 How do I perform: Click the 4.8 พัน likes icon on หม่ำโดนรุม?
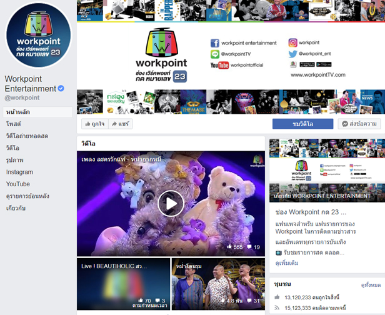(x=222, y=301)
